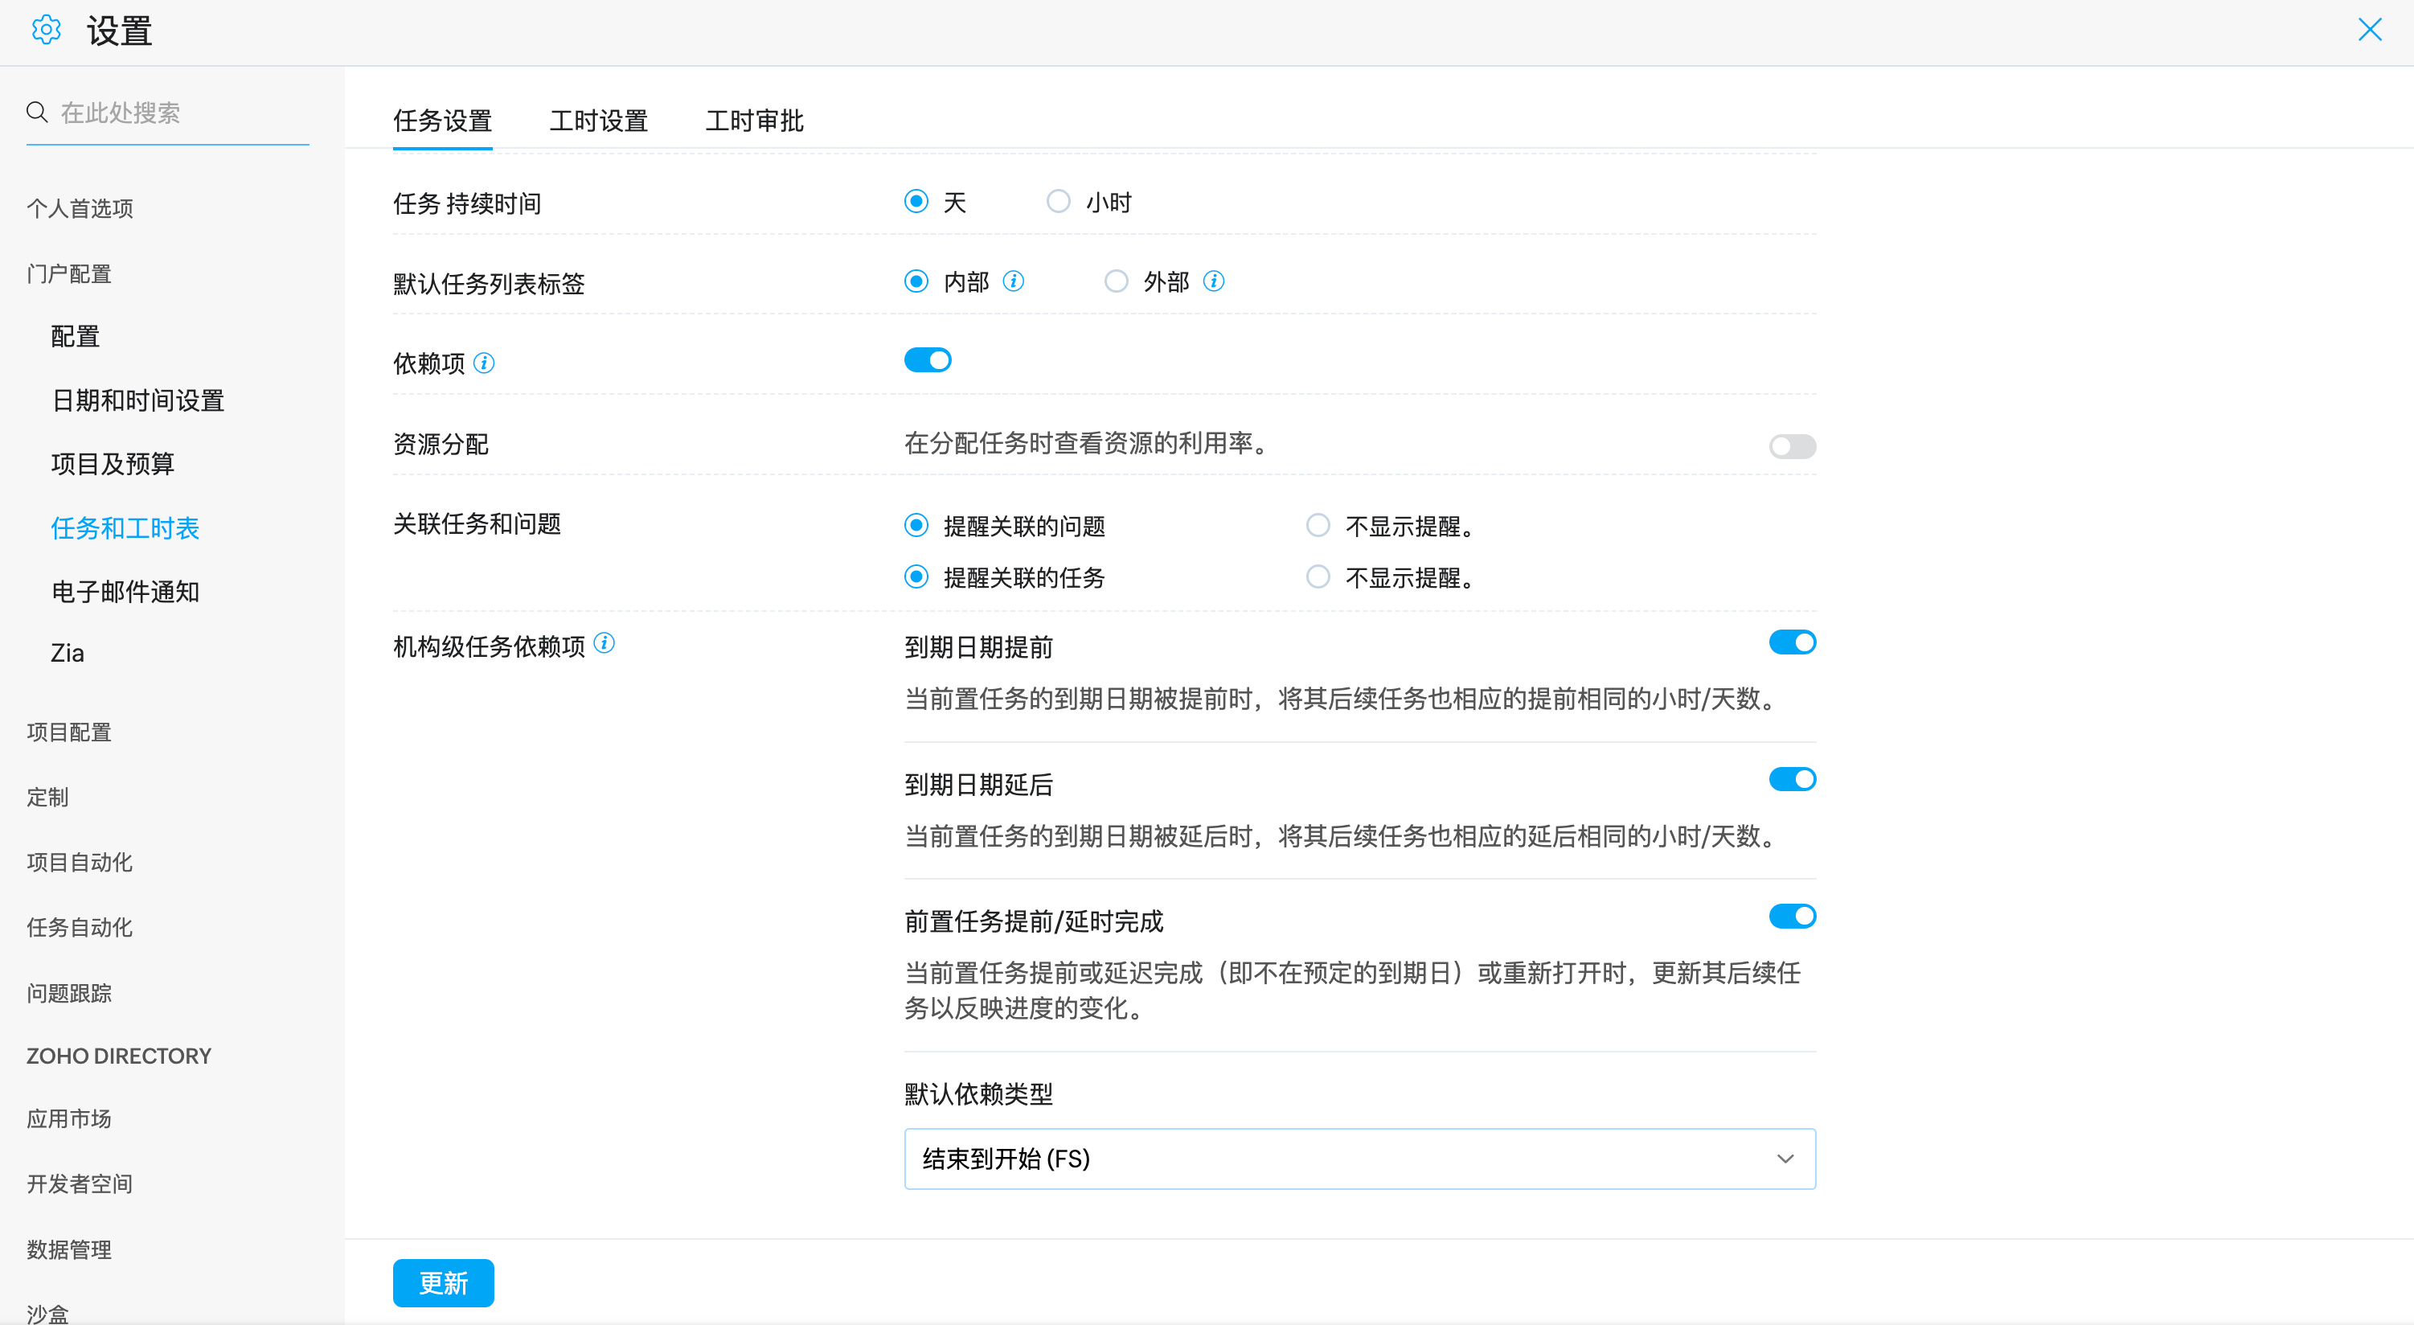The image size is (2414, 1325).
Task: Click the 更新 button
Action: tap(443, 1283)
